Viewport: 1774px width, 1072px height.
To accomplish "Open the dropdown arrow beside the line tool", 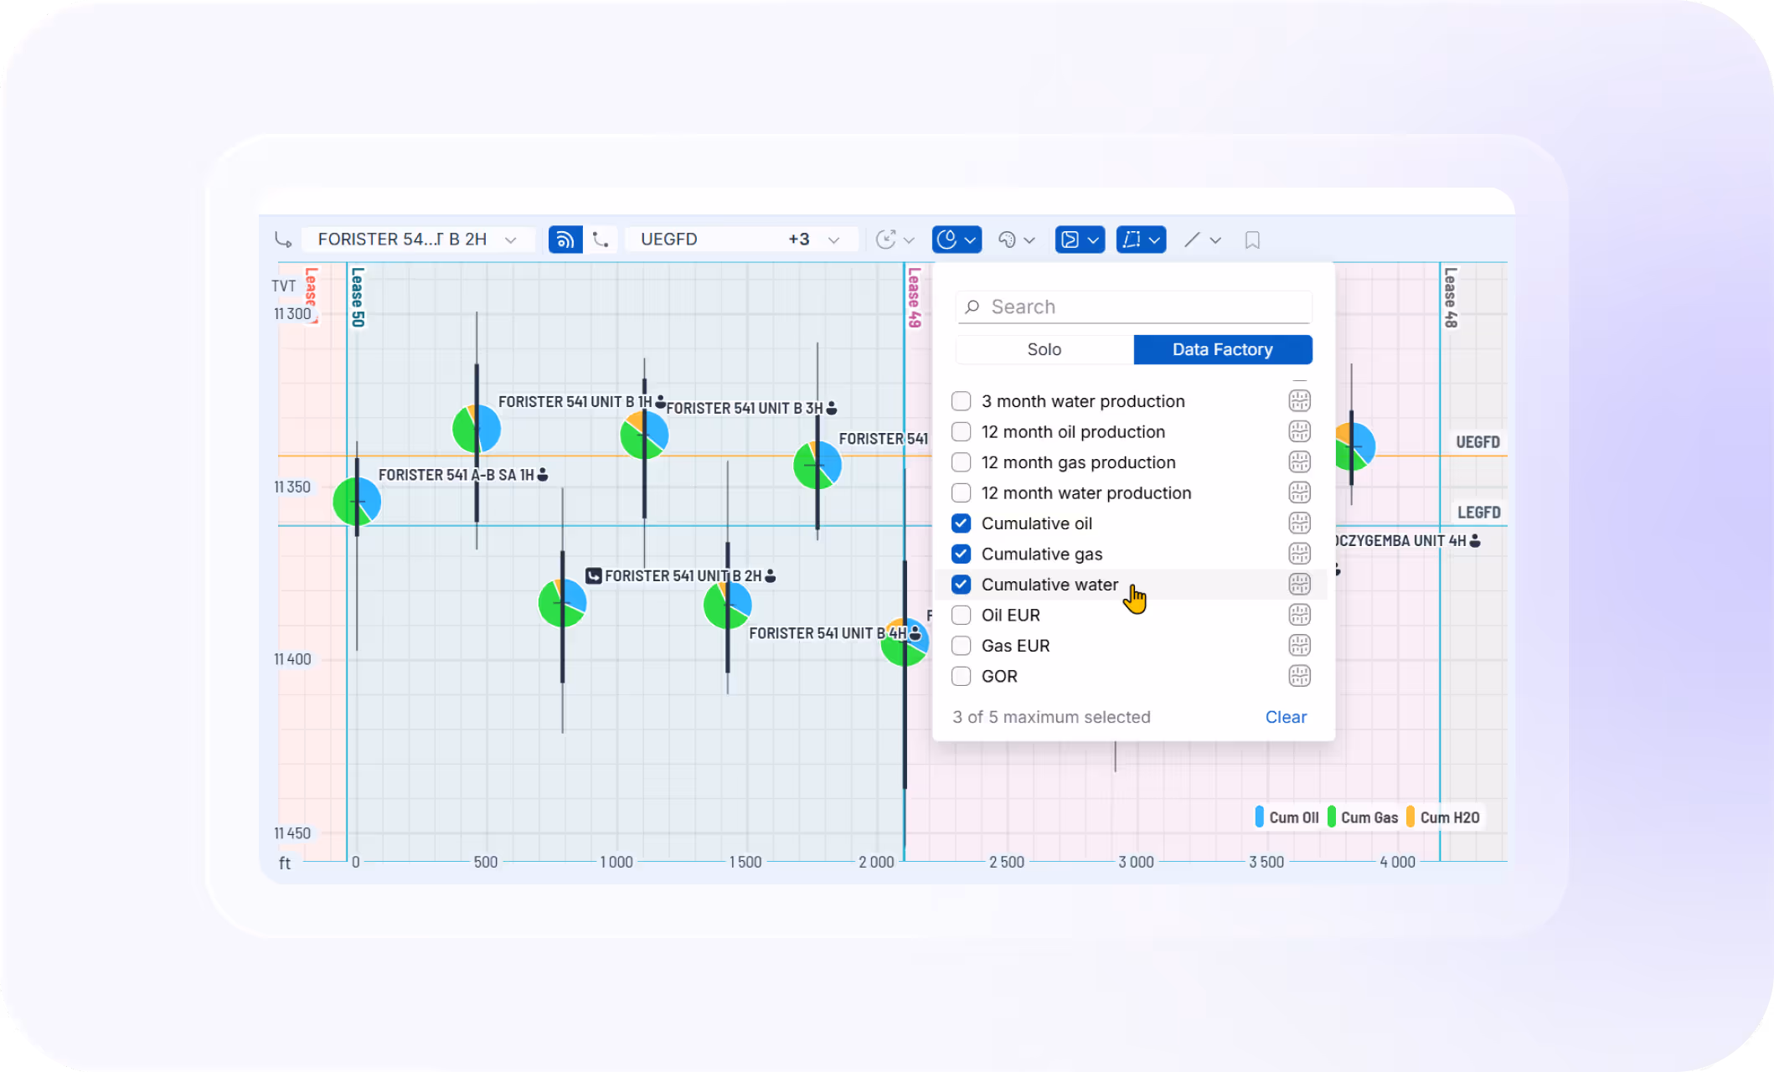I will (x=1215, y=240).
